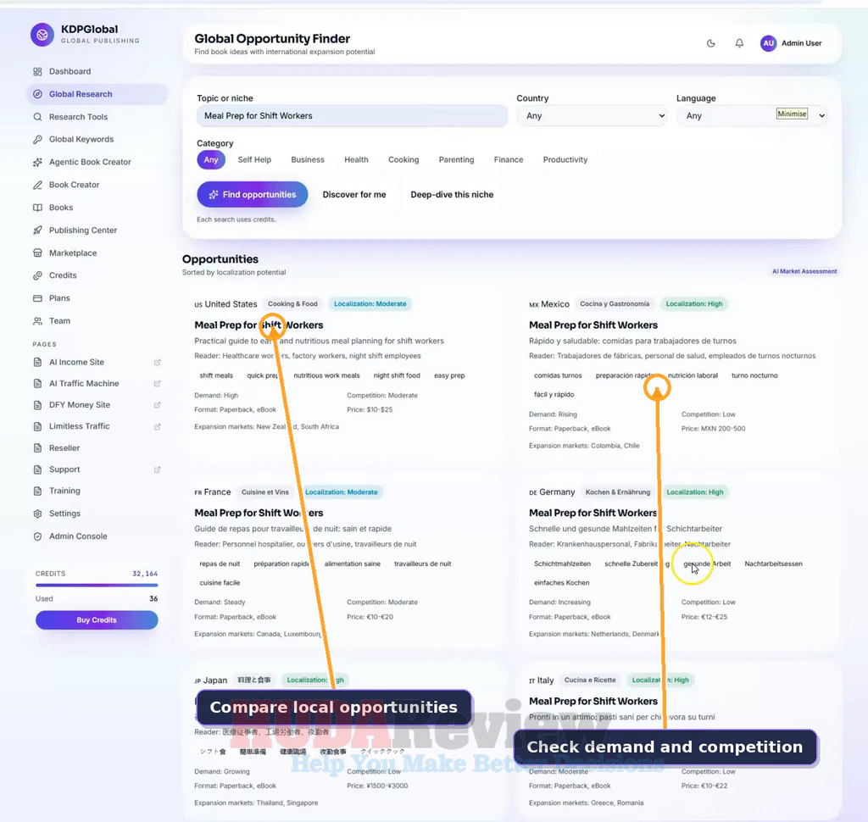Image resolution: width=868 pixels, height=822 pixels.
Task: Open Research Tools menu item
Action: click(x=97, y=117)
